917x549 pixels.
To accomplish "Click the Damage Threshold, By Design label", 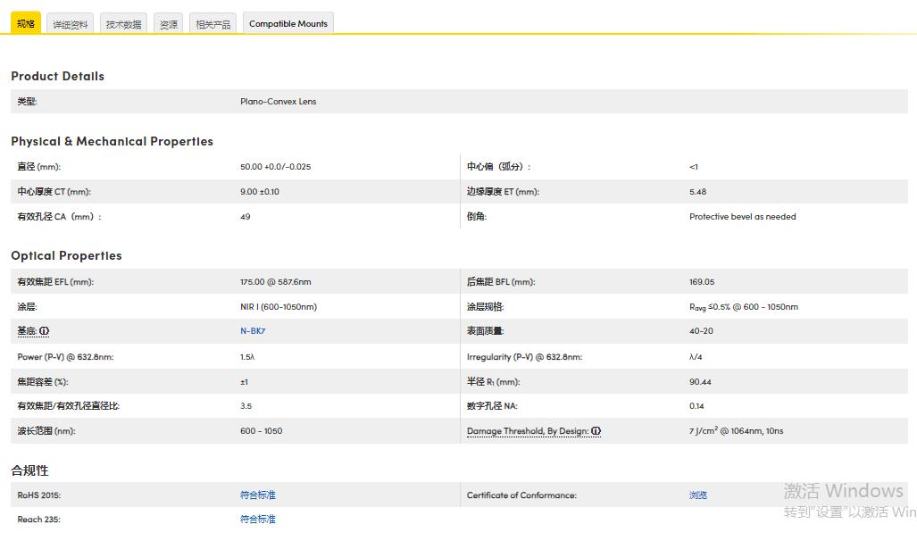I will tap(527, 431).
